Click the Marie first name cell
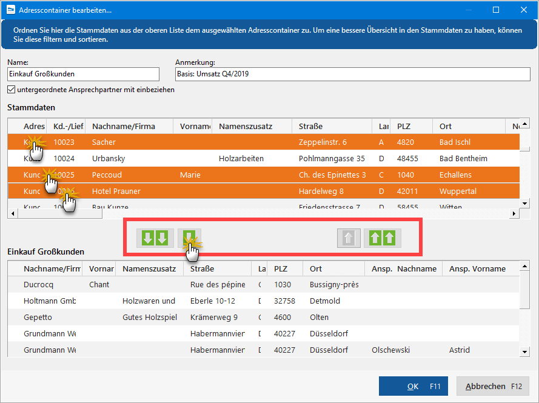The width and height of the screenshot is (539, 403). pos(190,175)
